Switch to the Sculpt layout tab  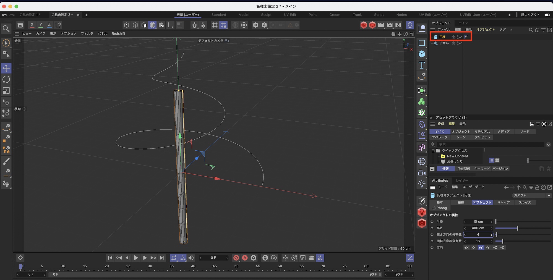coord(266,15)
